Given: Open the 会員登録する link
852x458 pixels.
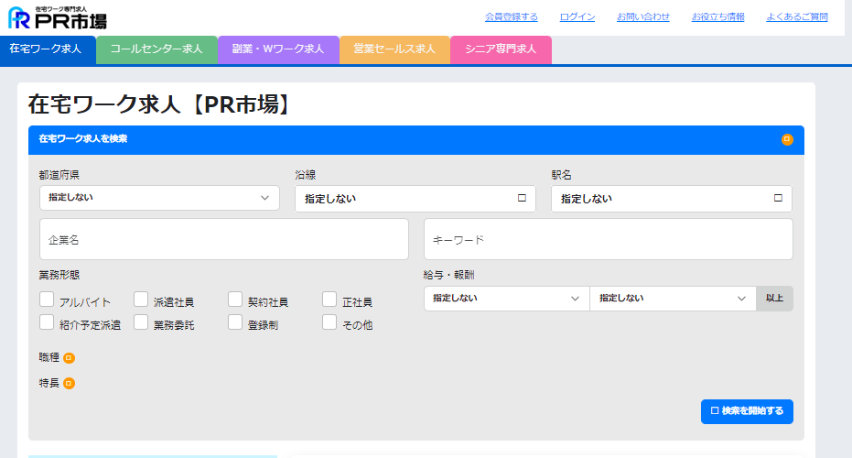Looking at the screenshot, I should (512, 16).
